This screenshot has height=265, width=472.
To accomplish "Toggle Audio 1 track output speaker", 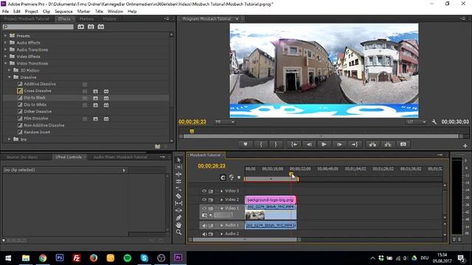I will coord(204,225).
